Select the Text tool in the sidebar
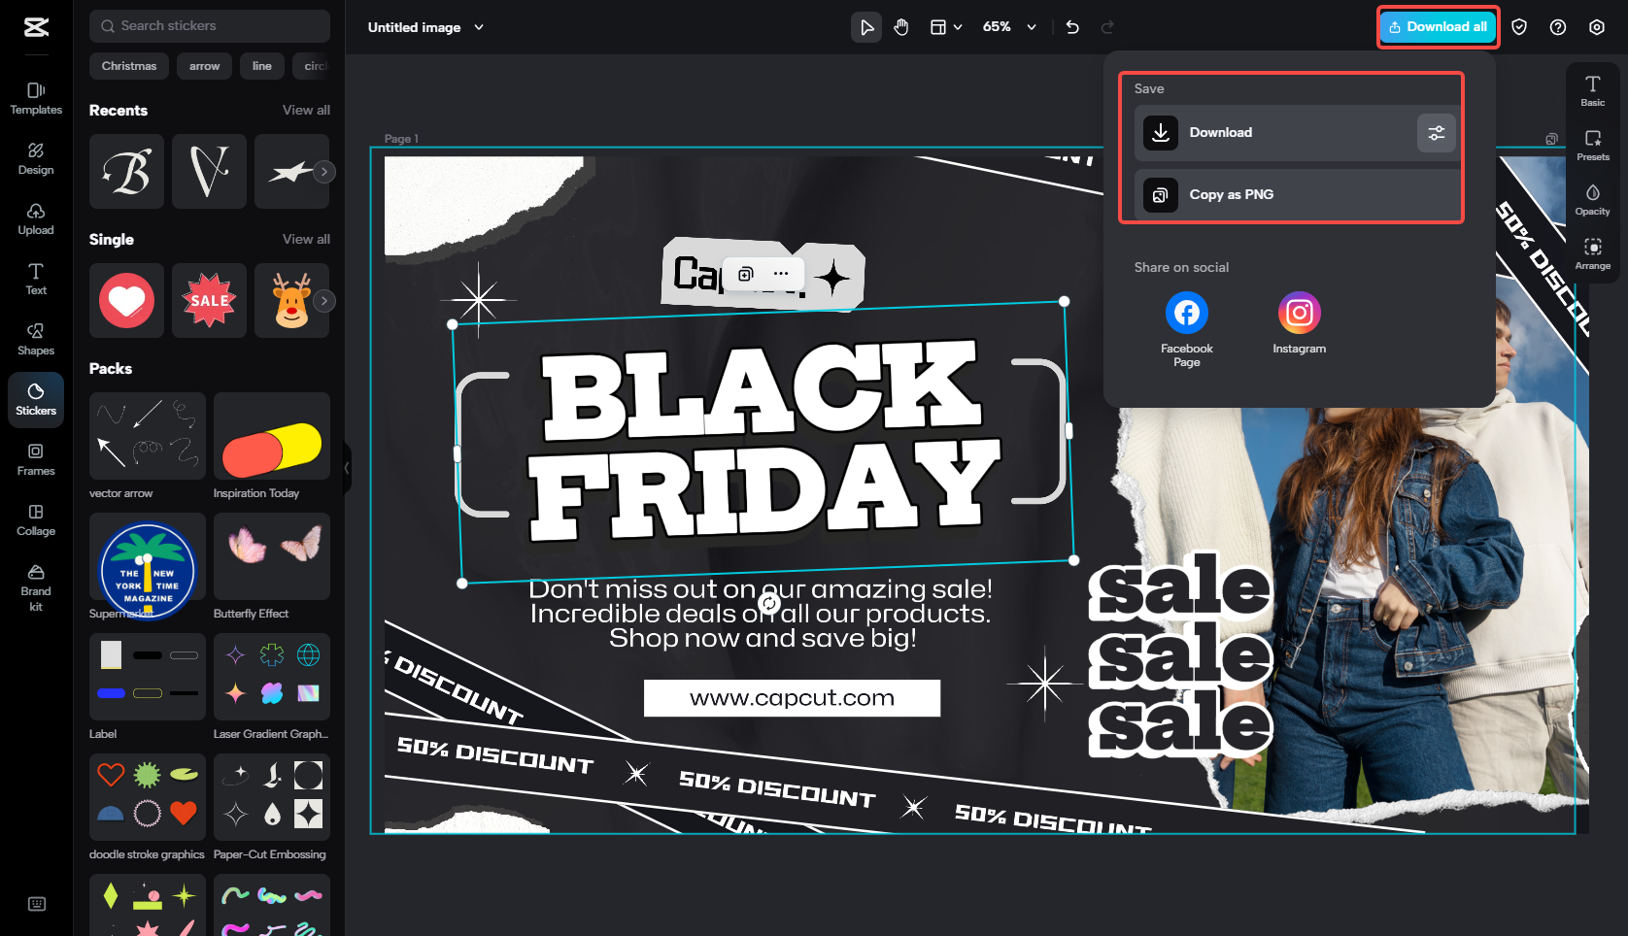The width and height of the screenshot is (1628, 936). (35, 279)
